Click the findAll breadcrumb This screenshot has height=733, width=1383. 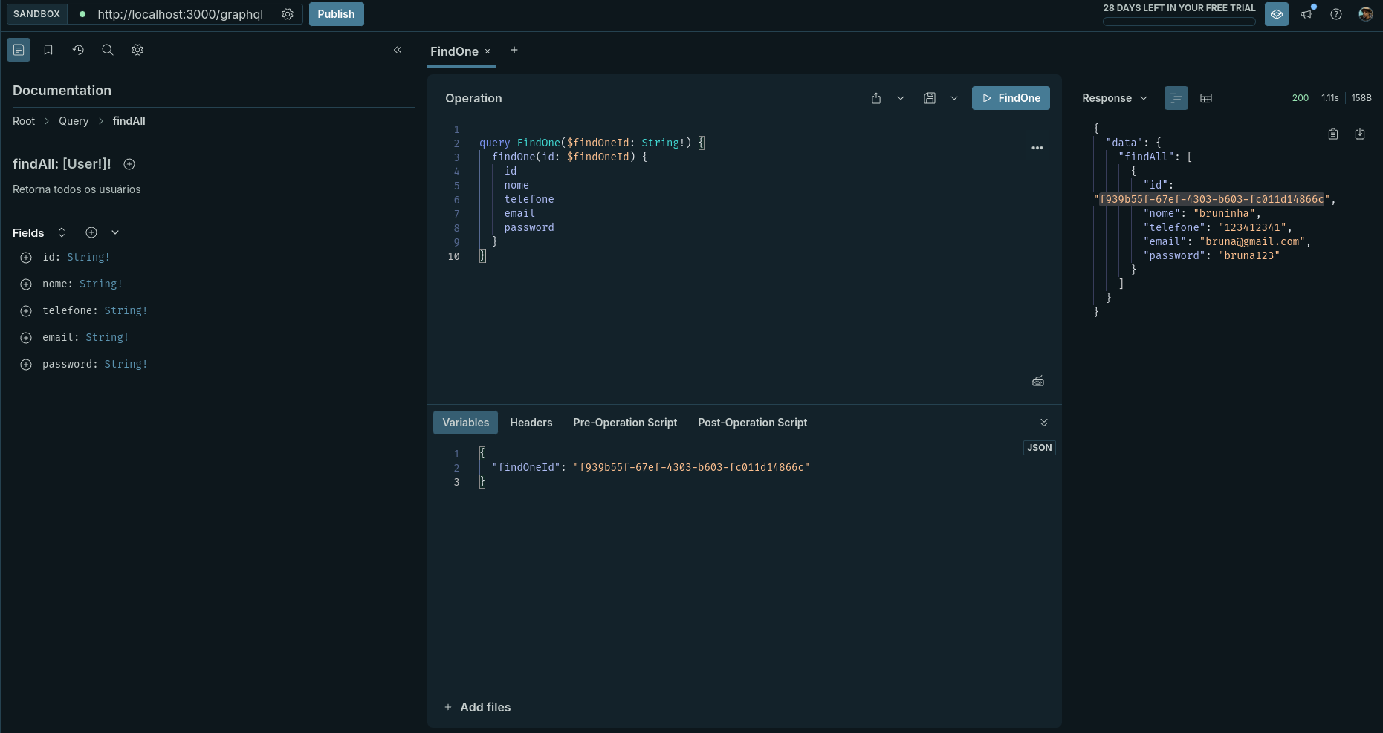(129, 121)
